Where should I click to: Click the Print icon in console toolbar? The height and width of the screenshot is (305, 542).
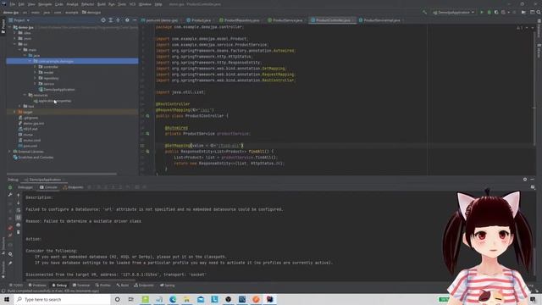pos(19,225)
